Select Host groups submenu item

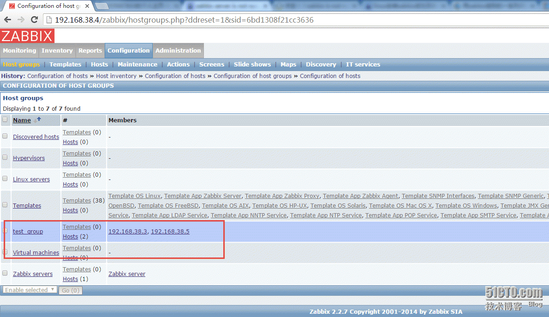(x=21, y=65)
